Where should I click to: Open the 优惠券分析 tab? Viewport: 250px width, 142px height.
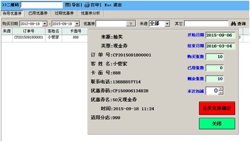tap(90, 13)
